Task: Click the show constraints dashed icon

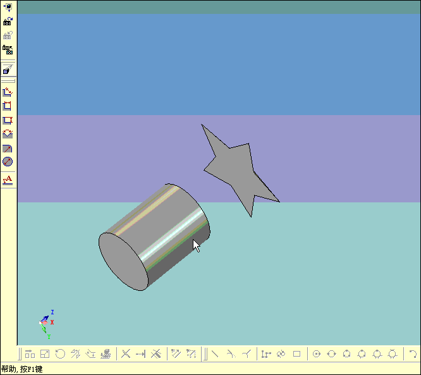Action: coord(191,354)
